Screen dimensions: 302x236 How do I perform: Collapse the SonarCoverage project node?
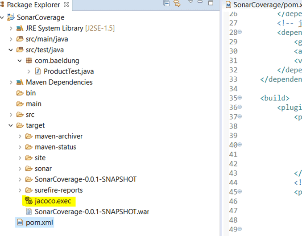3,18
